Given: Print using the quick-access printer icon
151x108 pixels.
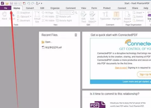Looking at the screenshot, I should click(16, 4).
